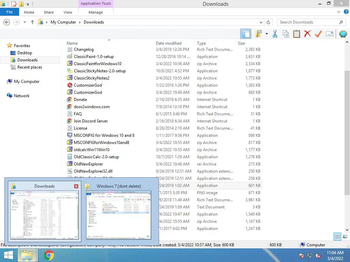This screenshot has height=262, width=350.
Task: Click the search magnifier icon
Action: pyautogui.click(x=341, y=22)
